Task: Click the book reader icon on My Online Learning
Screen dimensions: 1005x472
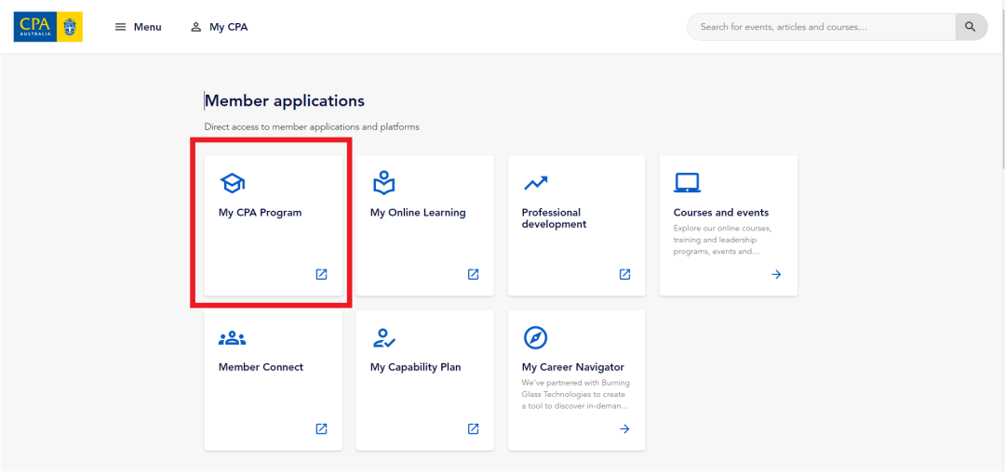Action: [x=384, y=183]
